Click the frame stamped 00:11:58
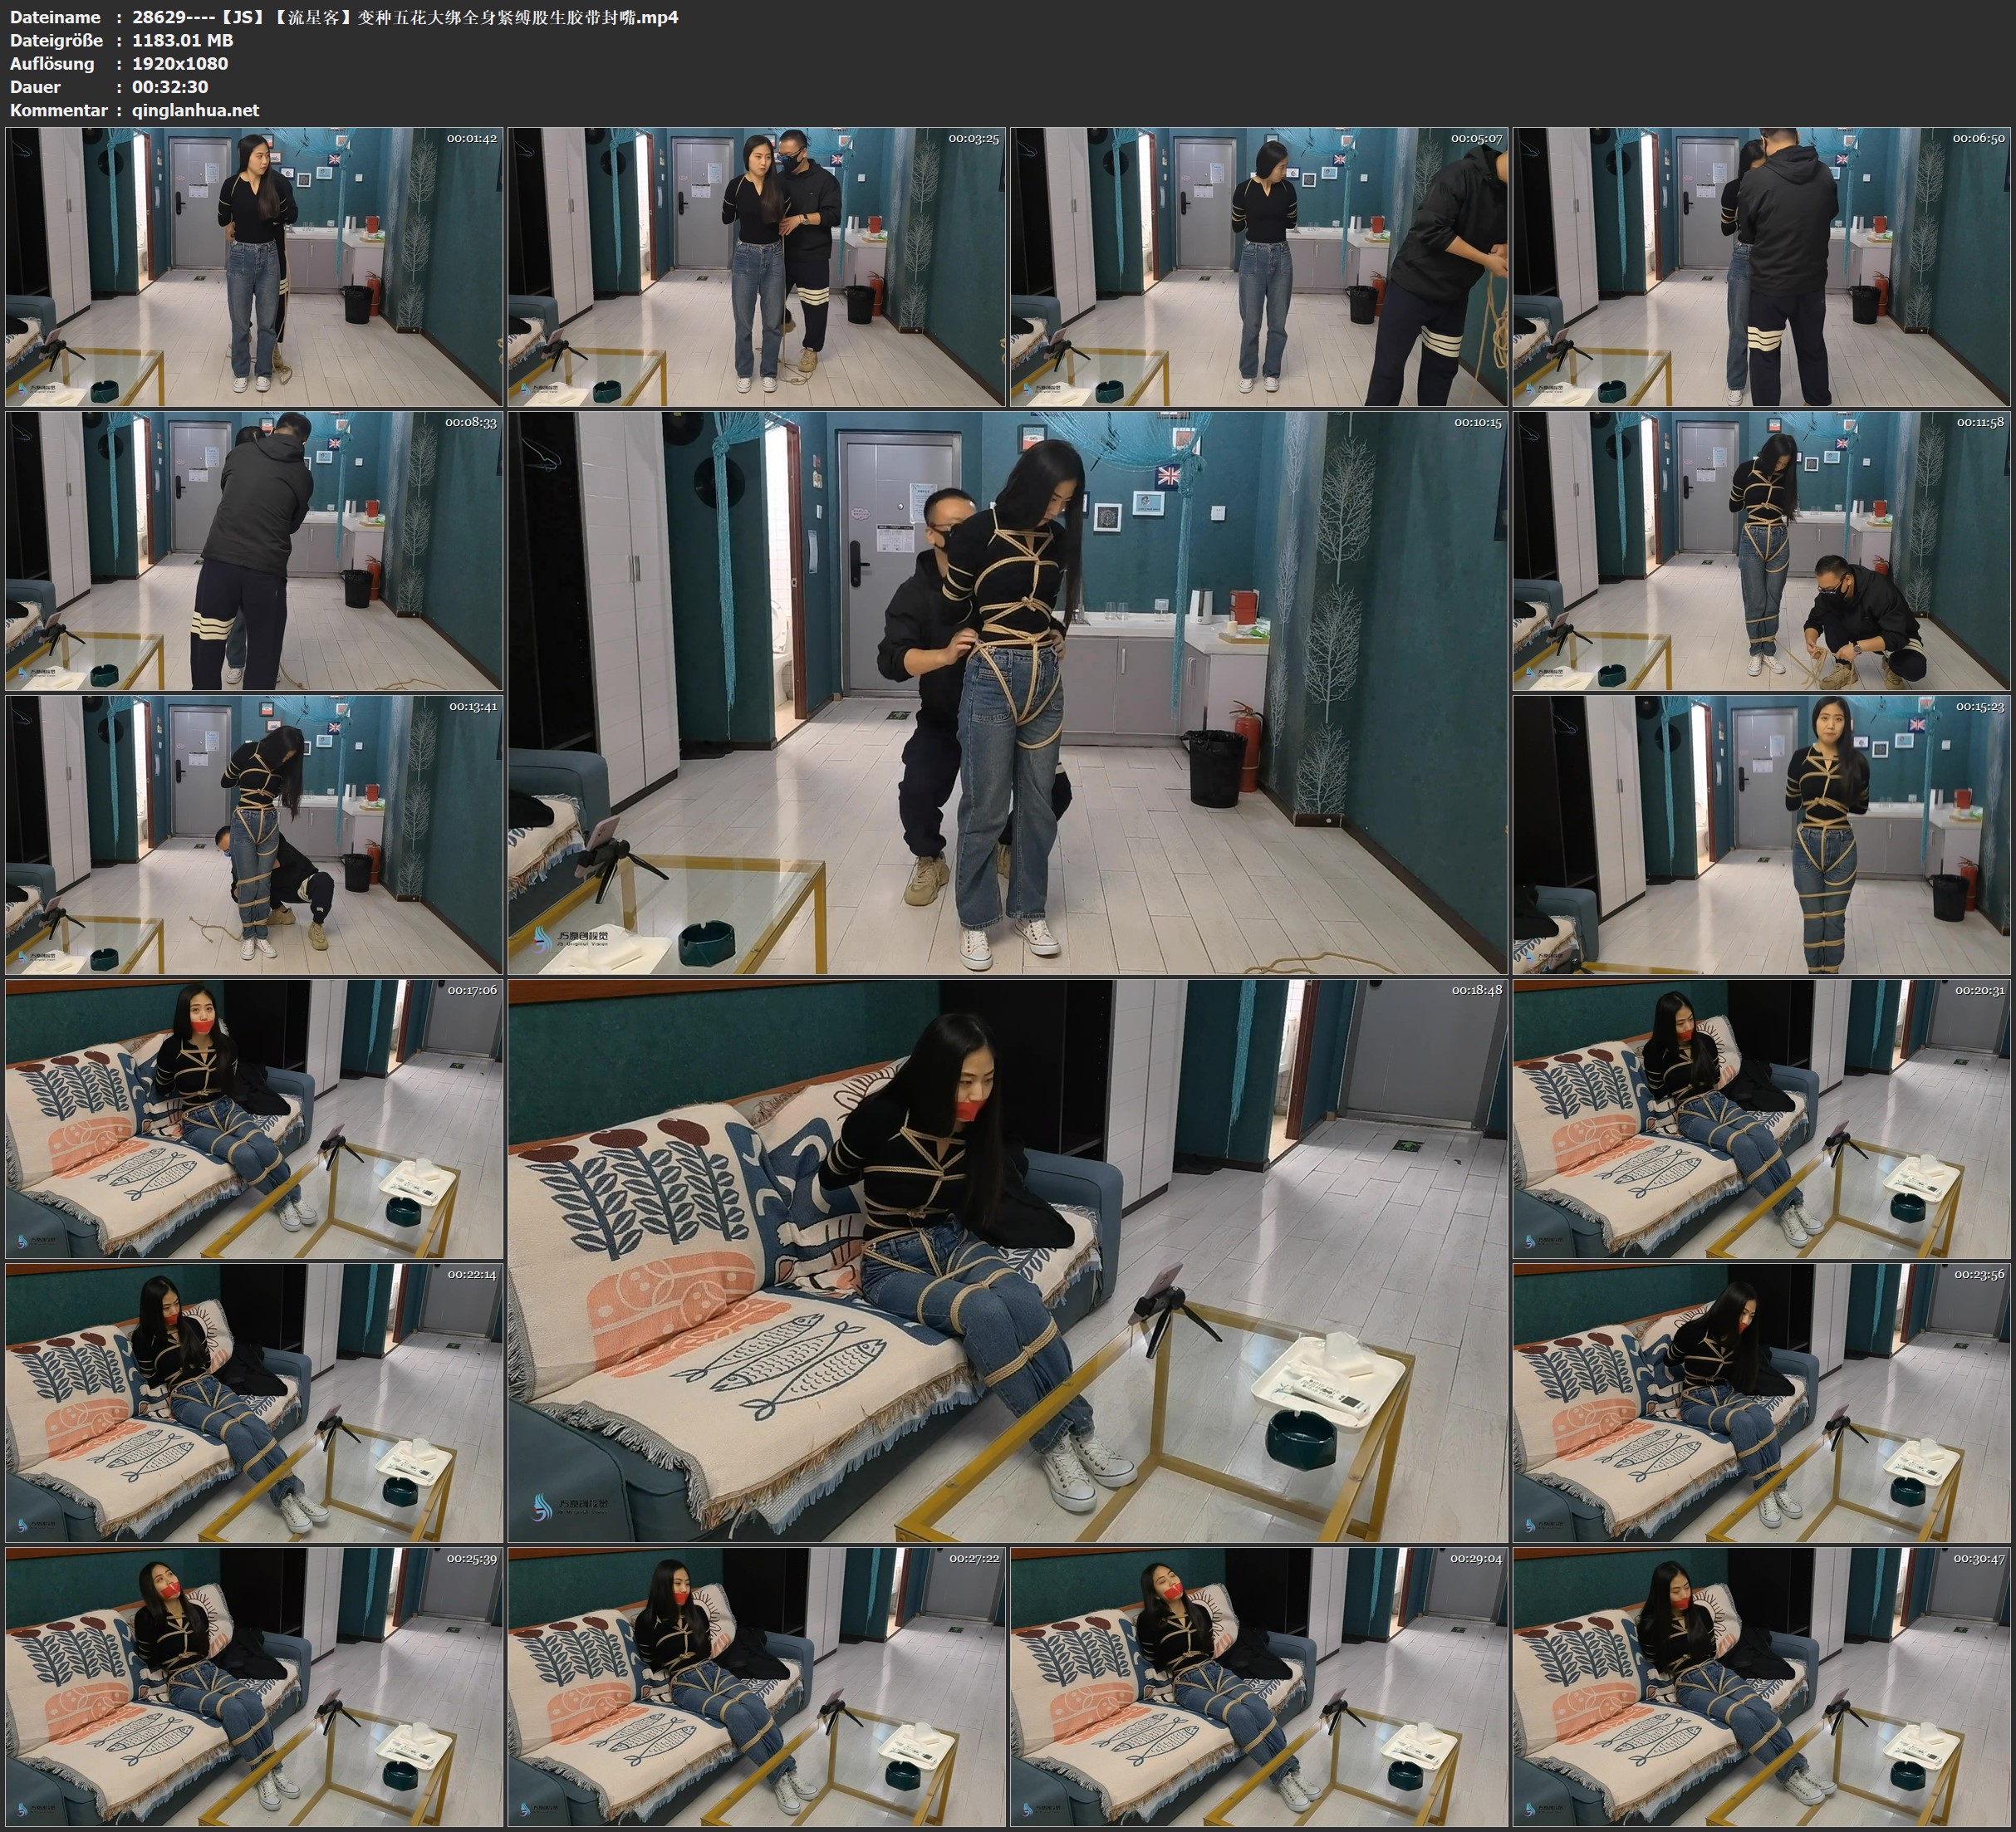2016x1832 pixels. pyautogui.click(x=1762, y=550)
